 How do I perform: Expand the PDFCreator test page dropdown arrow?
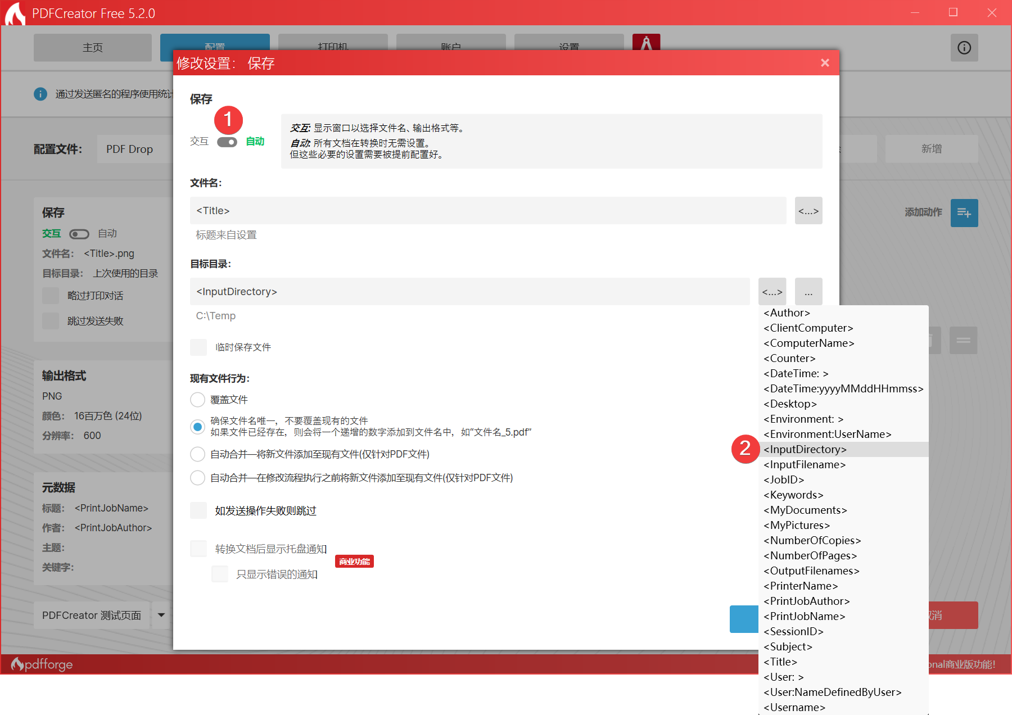click(161, 615)
